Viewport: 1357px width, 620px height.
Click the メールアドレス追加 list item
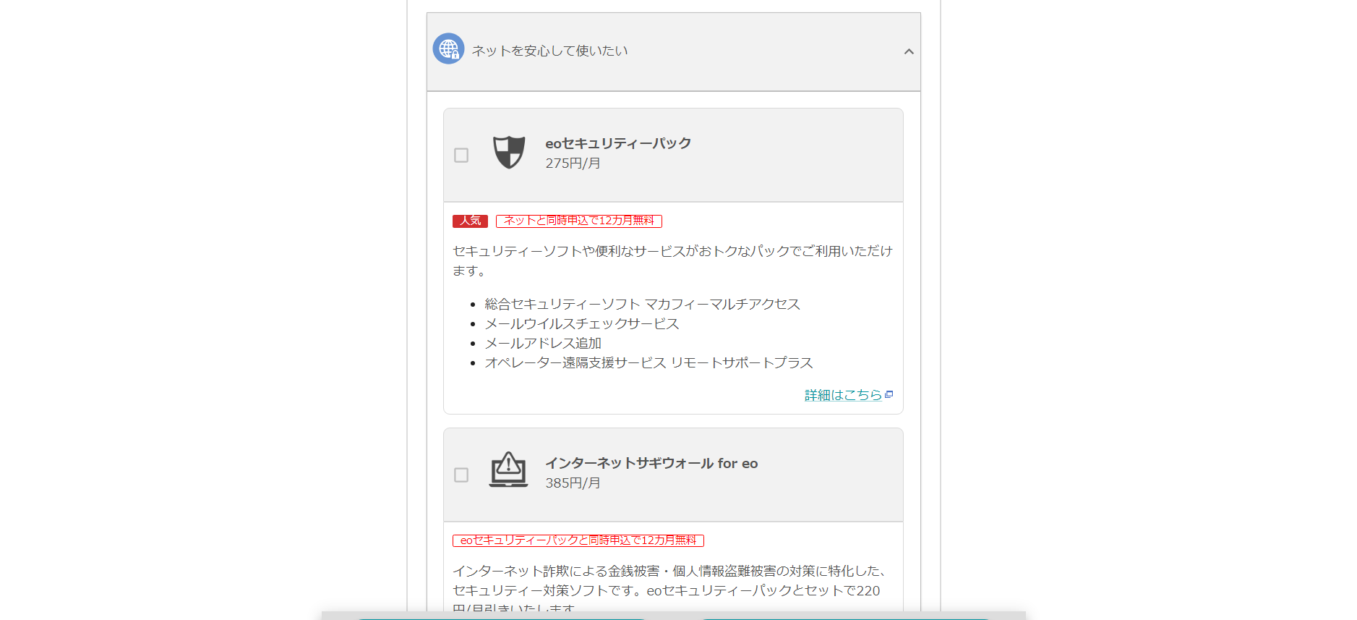[x=543, y=343]
